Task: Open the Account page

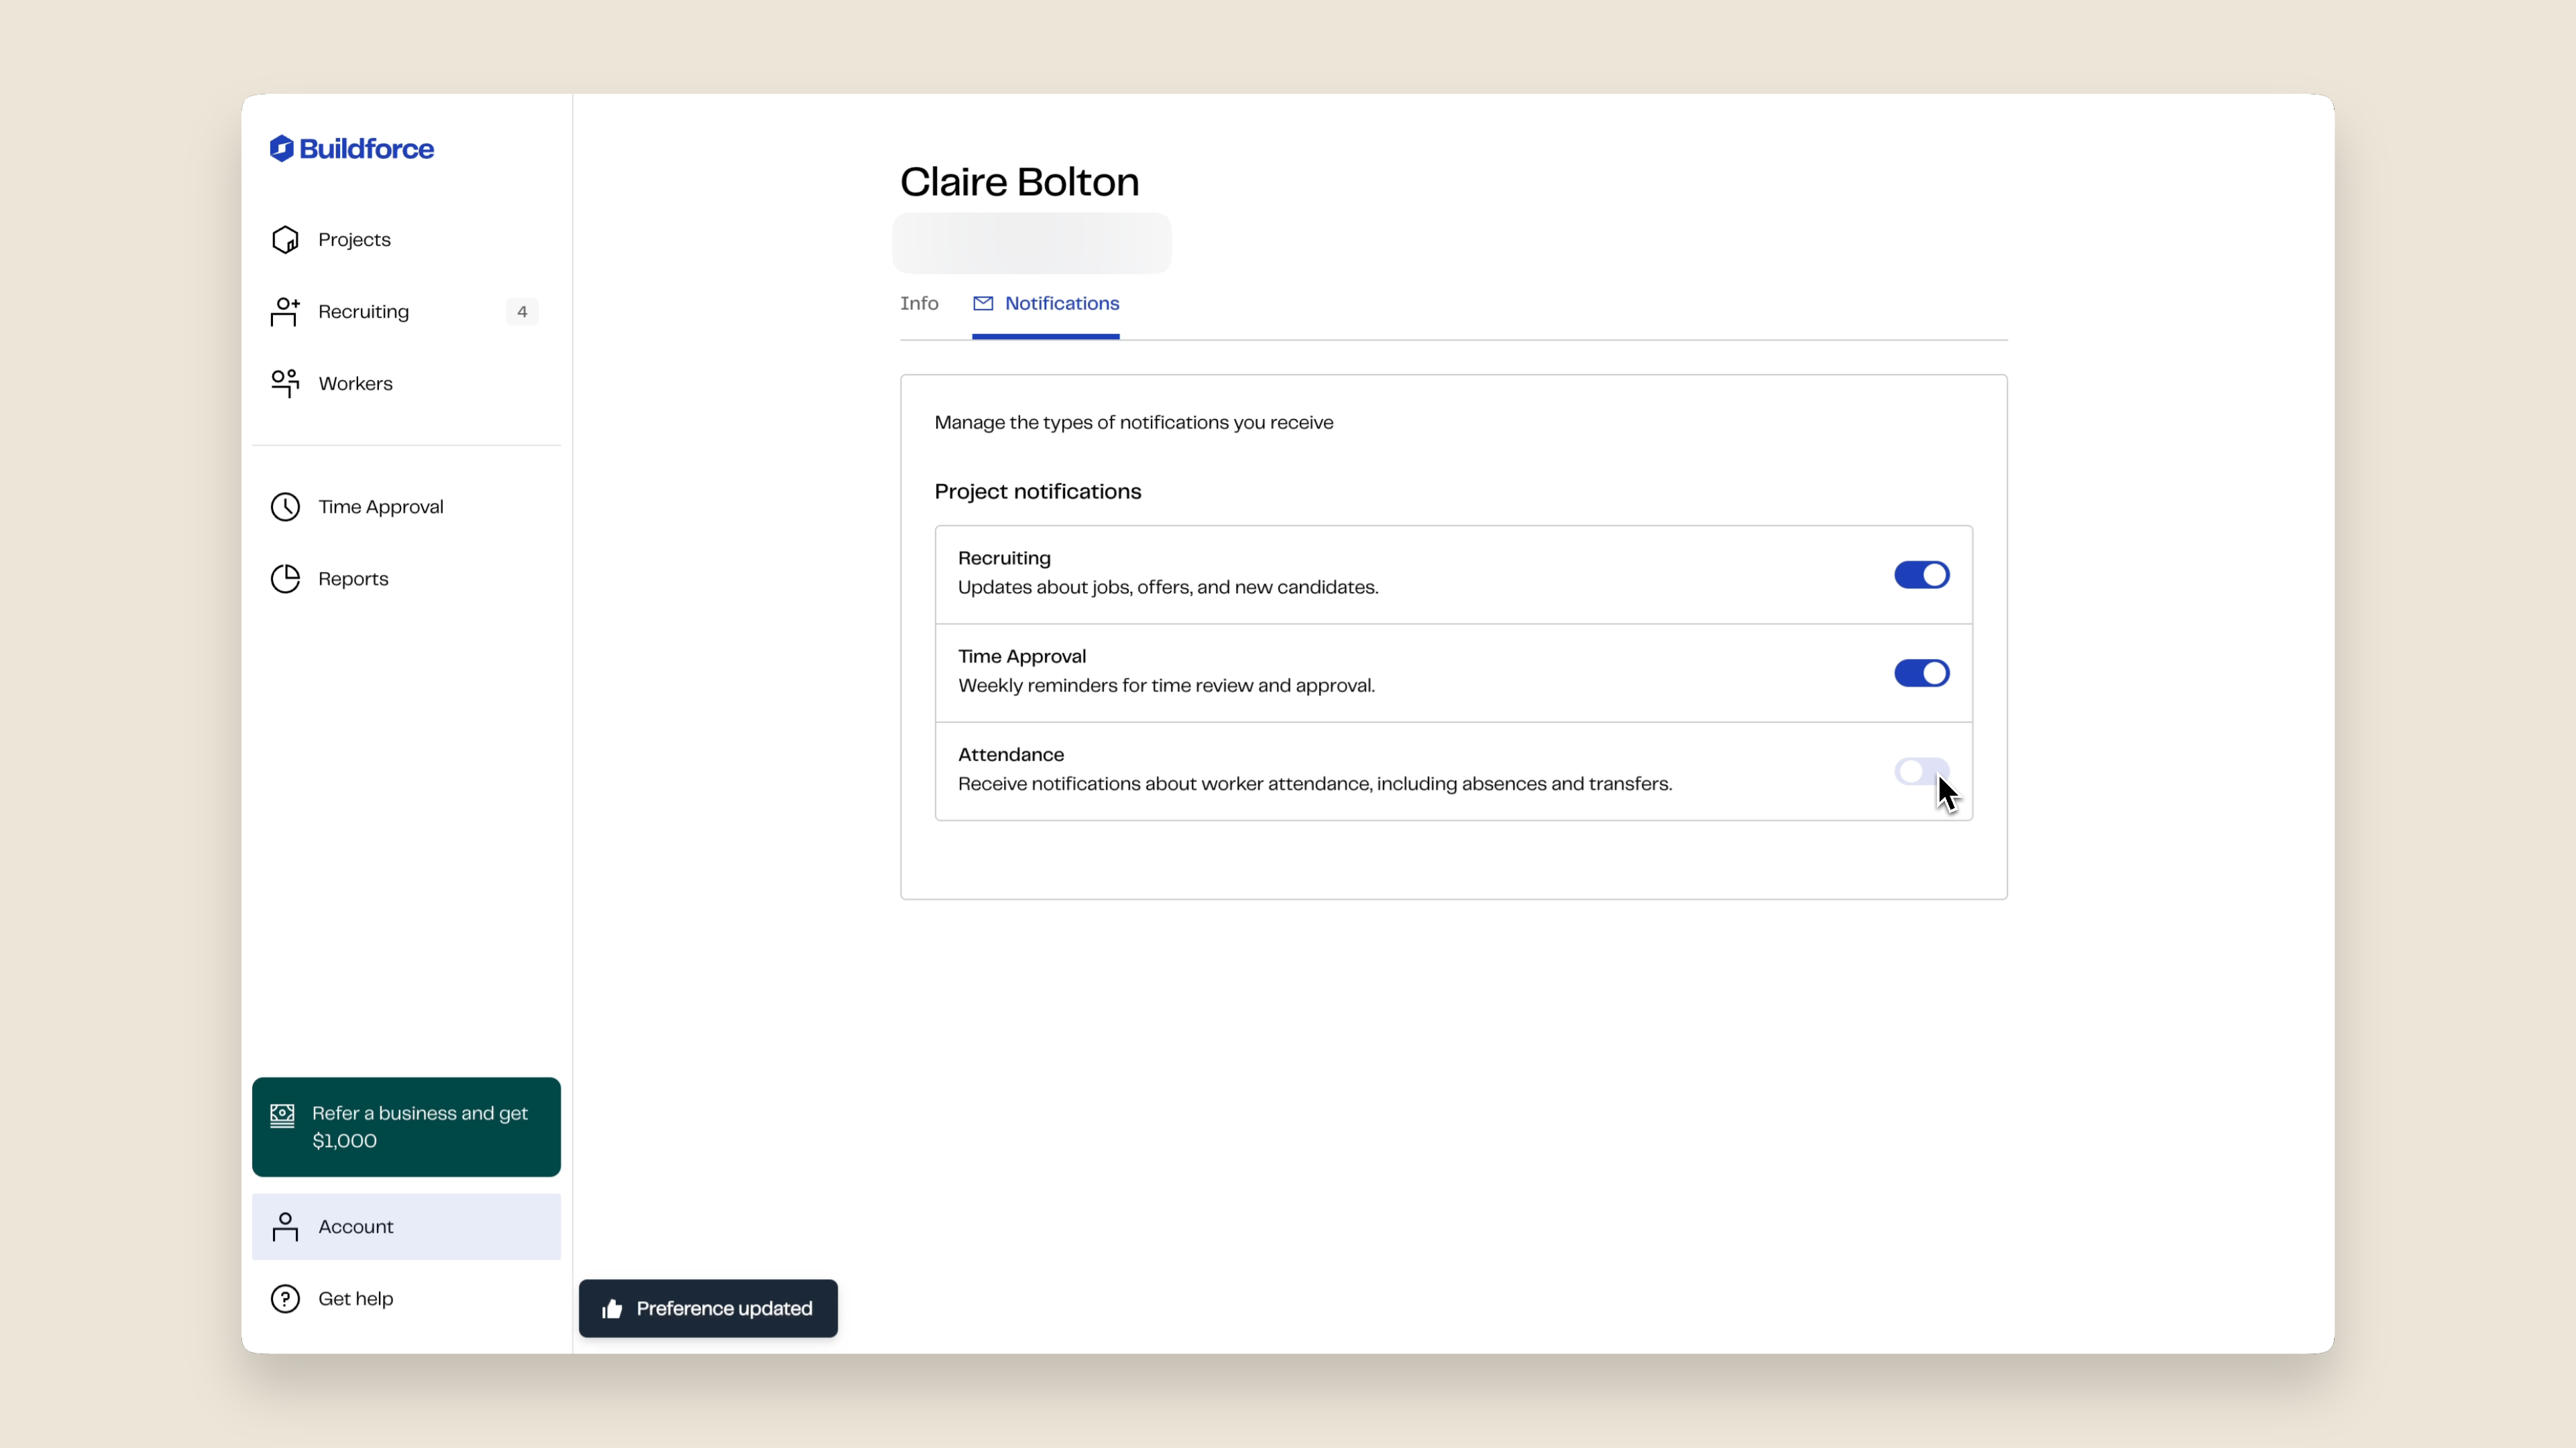Action: [x=406, y=1227]
